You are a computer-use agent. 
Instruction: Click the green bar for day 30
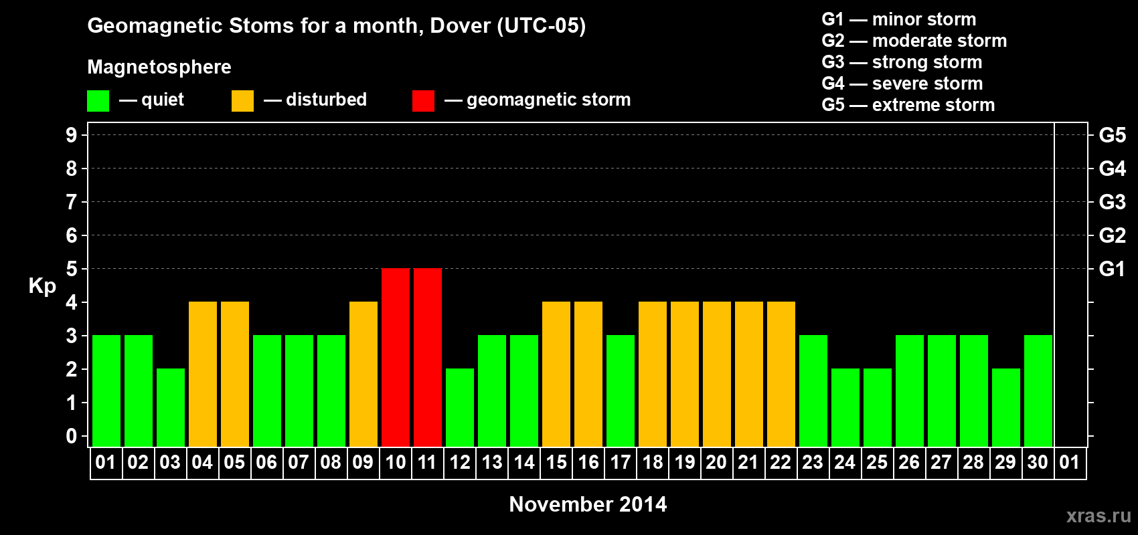[1038, 391]
